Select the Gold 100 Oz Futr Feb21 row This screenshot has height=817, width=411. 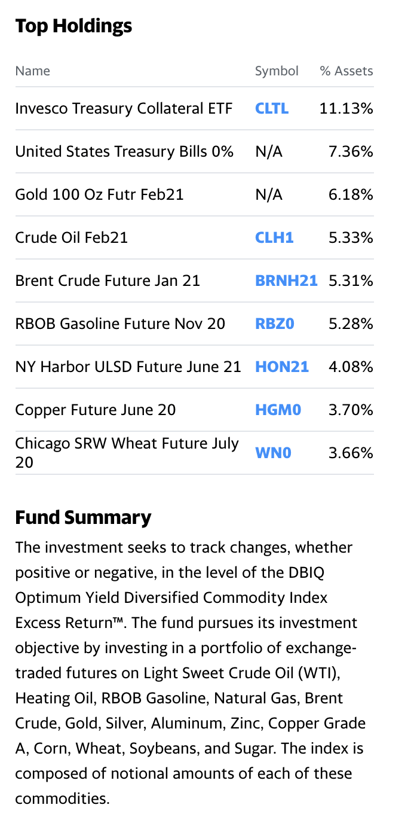pos(194,194)
